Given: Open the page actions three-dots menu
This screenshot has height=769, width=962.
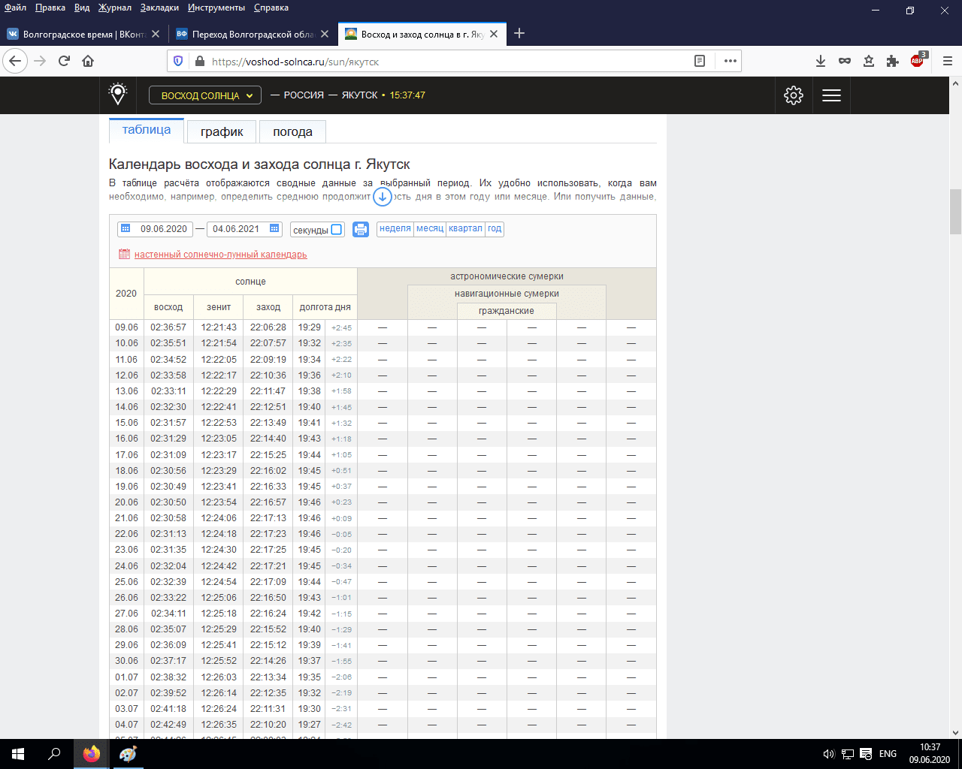Looking at the screenshot, I should [730, 62].
